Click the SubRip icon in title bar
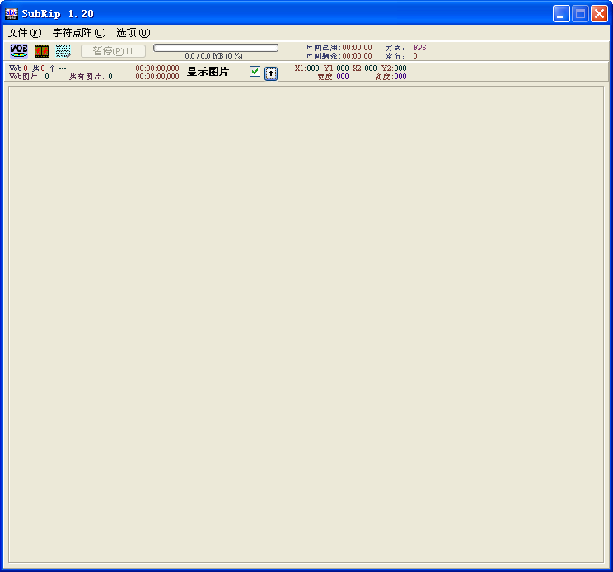 [x=11, y=13]
